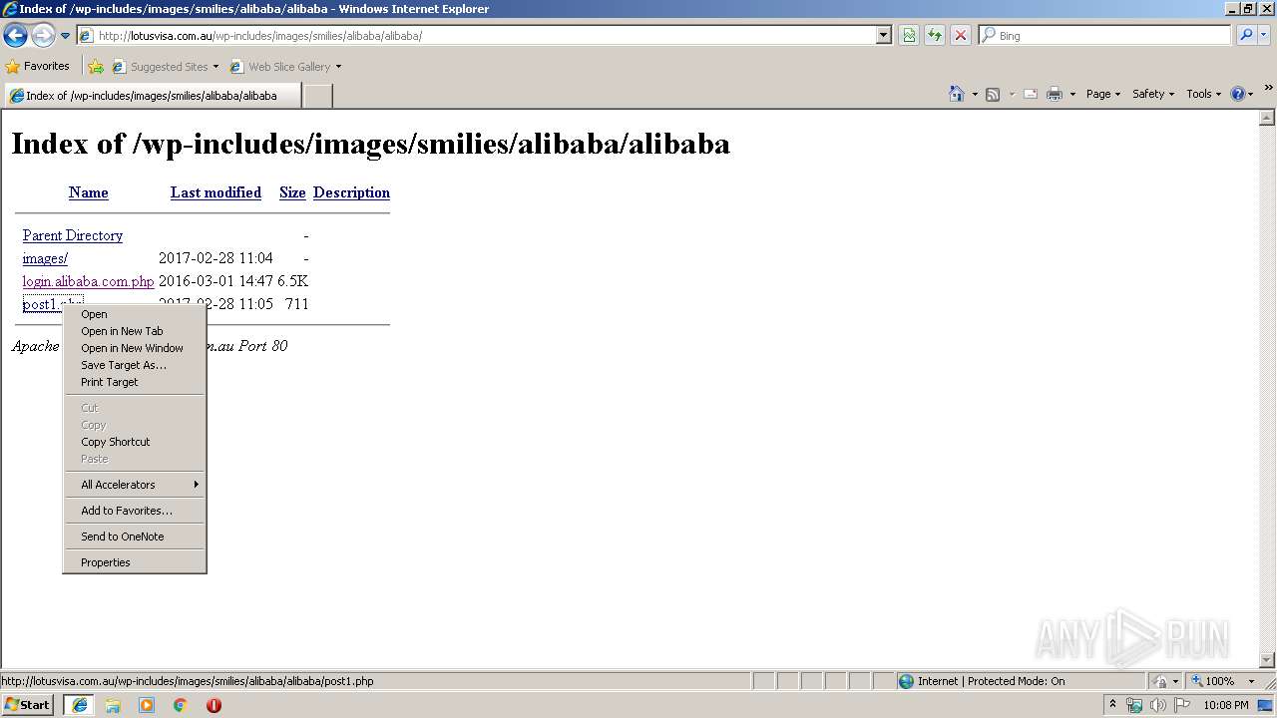Click the red Opera taskbar icon
The image size is (1277, 718).
(x=213, y=705)
